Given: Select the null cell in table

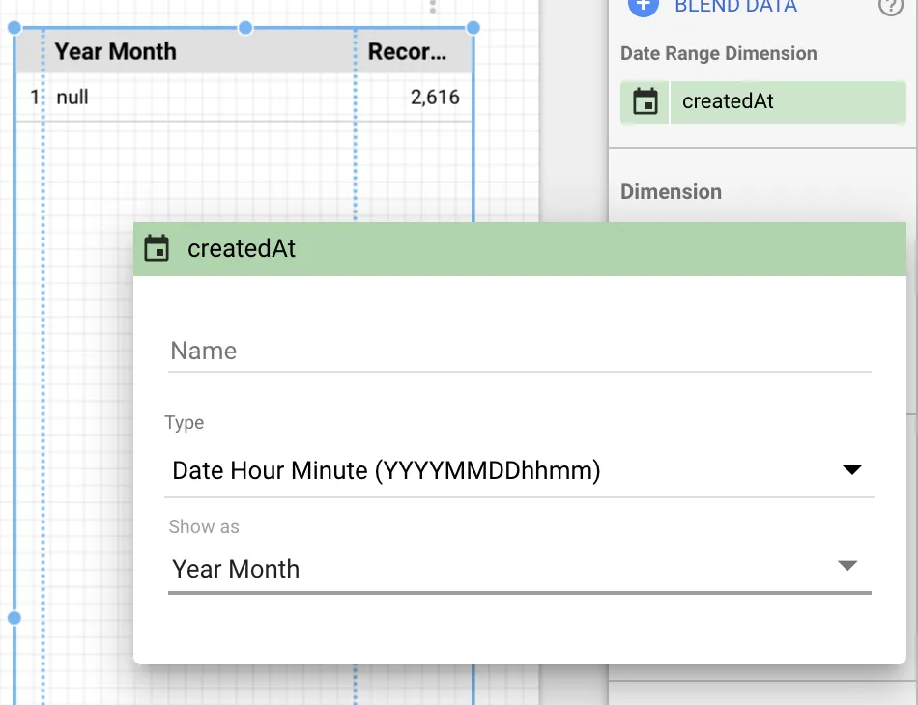Looking at the screenshot, I should (72, 98).
